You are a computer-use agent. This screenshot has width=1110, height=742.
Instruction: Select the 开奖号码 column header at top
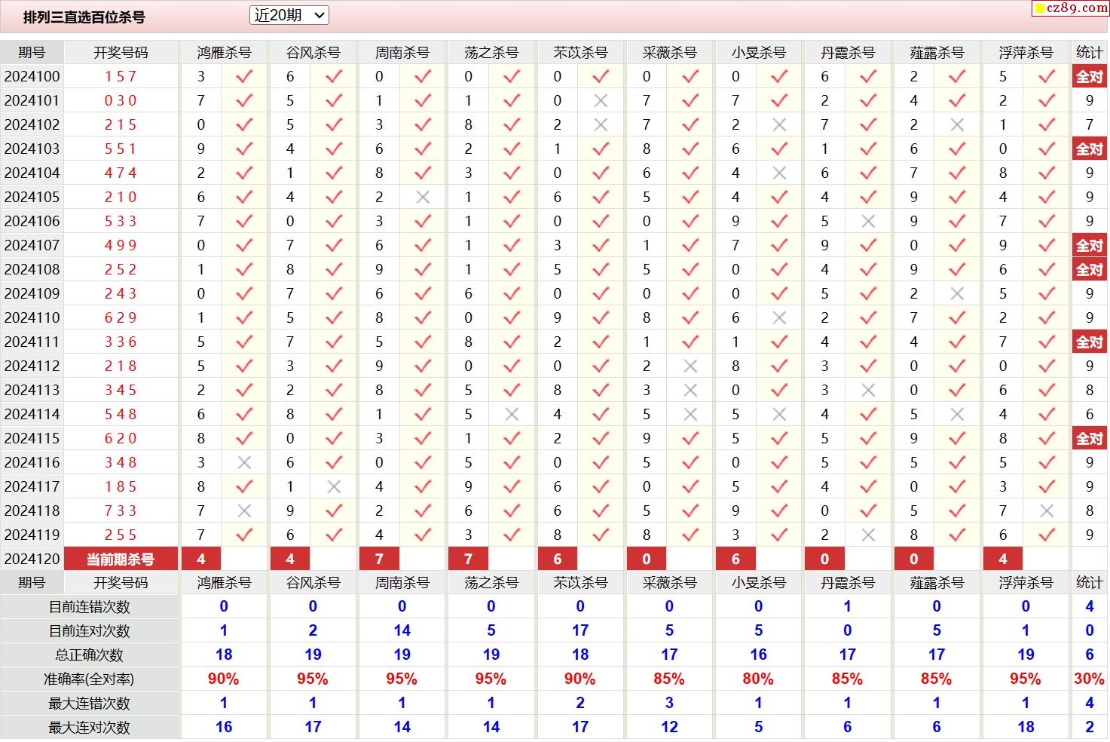121,52
